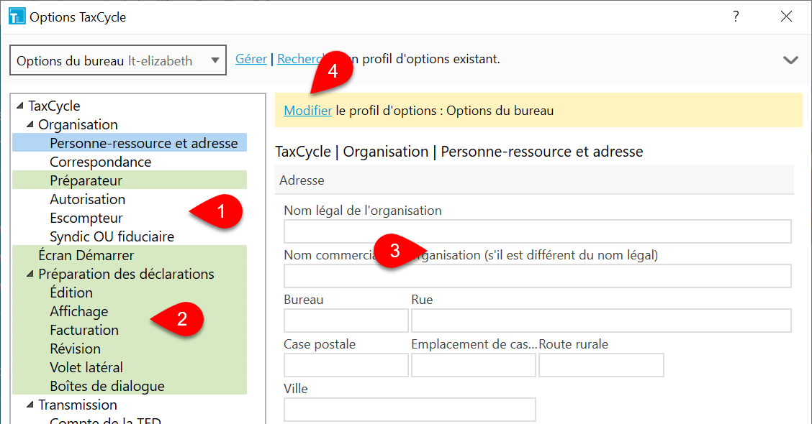This screenshot has width=812, height=424.
Task: Select Autorisation in the tree
Action: (x=88, y=199)
